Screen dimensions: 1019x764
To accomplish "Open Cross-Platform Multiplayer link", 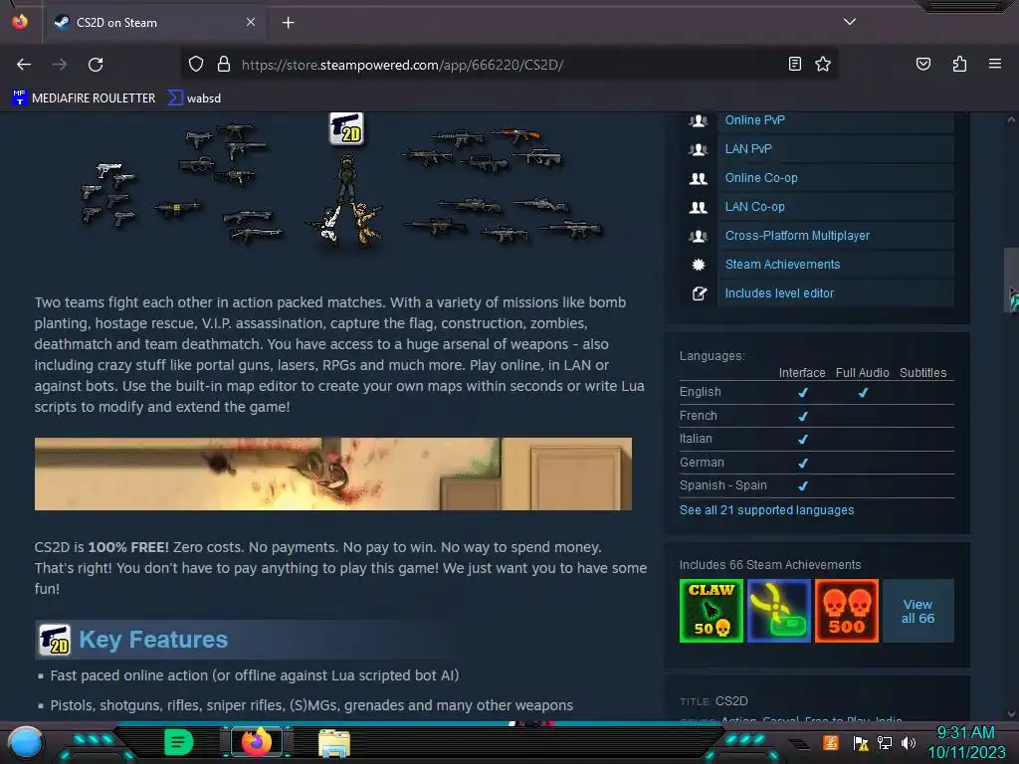I will (797, 236).
